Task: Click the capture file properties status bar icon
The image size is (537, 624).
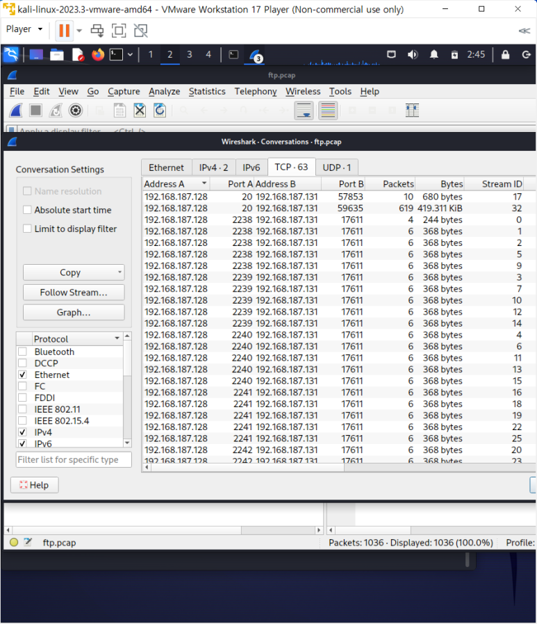Action: (x=28, y=542)
